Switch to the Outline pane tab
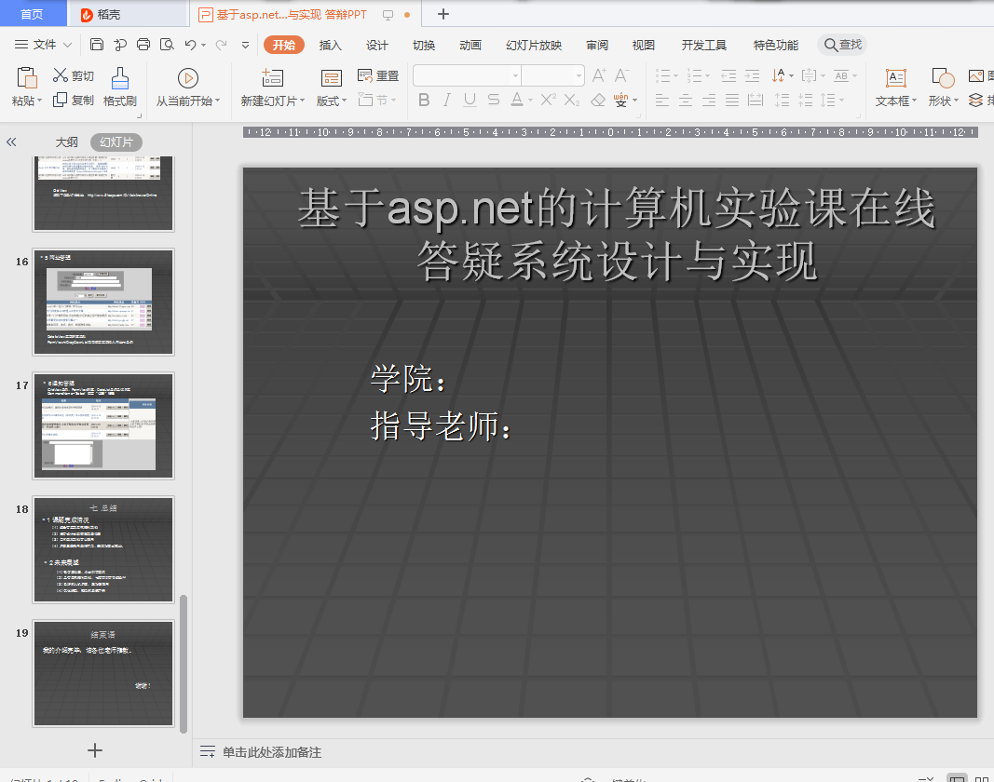Screen dimensions: 994x782 coord(66,142)
